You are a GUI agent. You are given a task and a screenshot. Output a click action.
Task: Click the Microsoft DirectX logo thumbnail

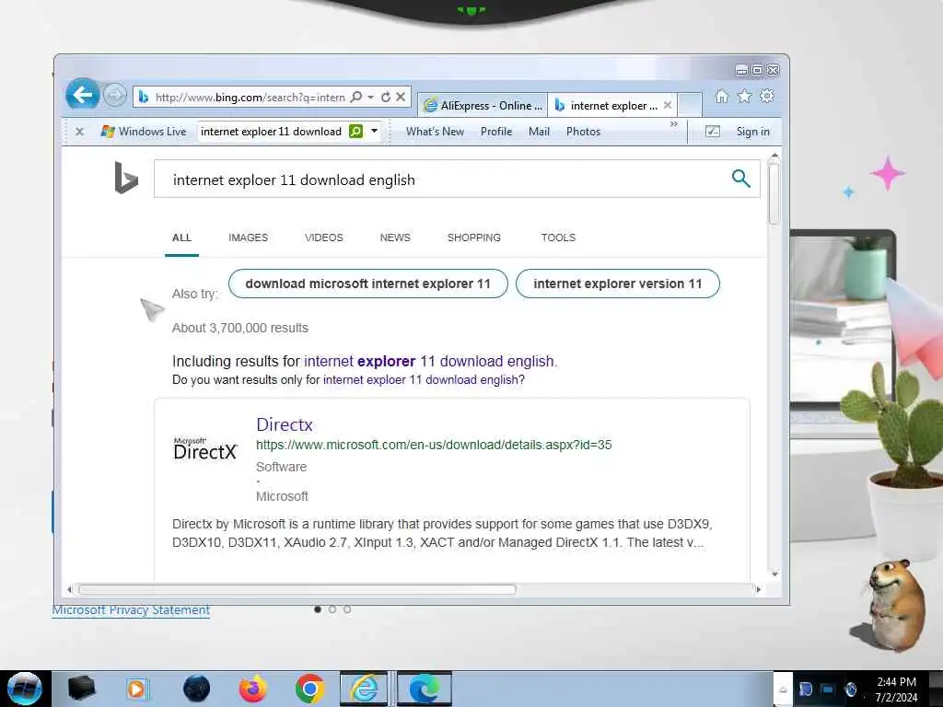tap(205, 448)
